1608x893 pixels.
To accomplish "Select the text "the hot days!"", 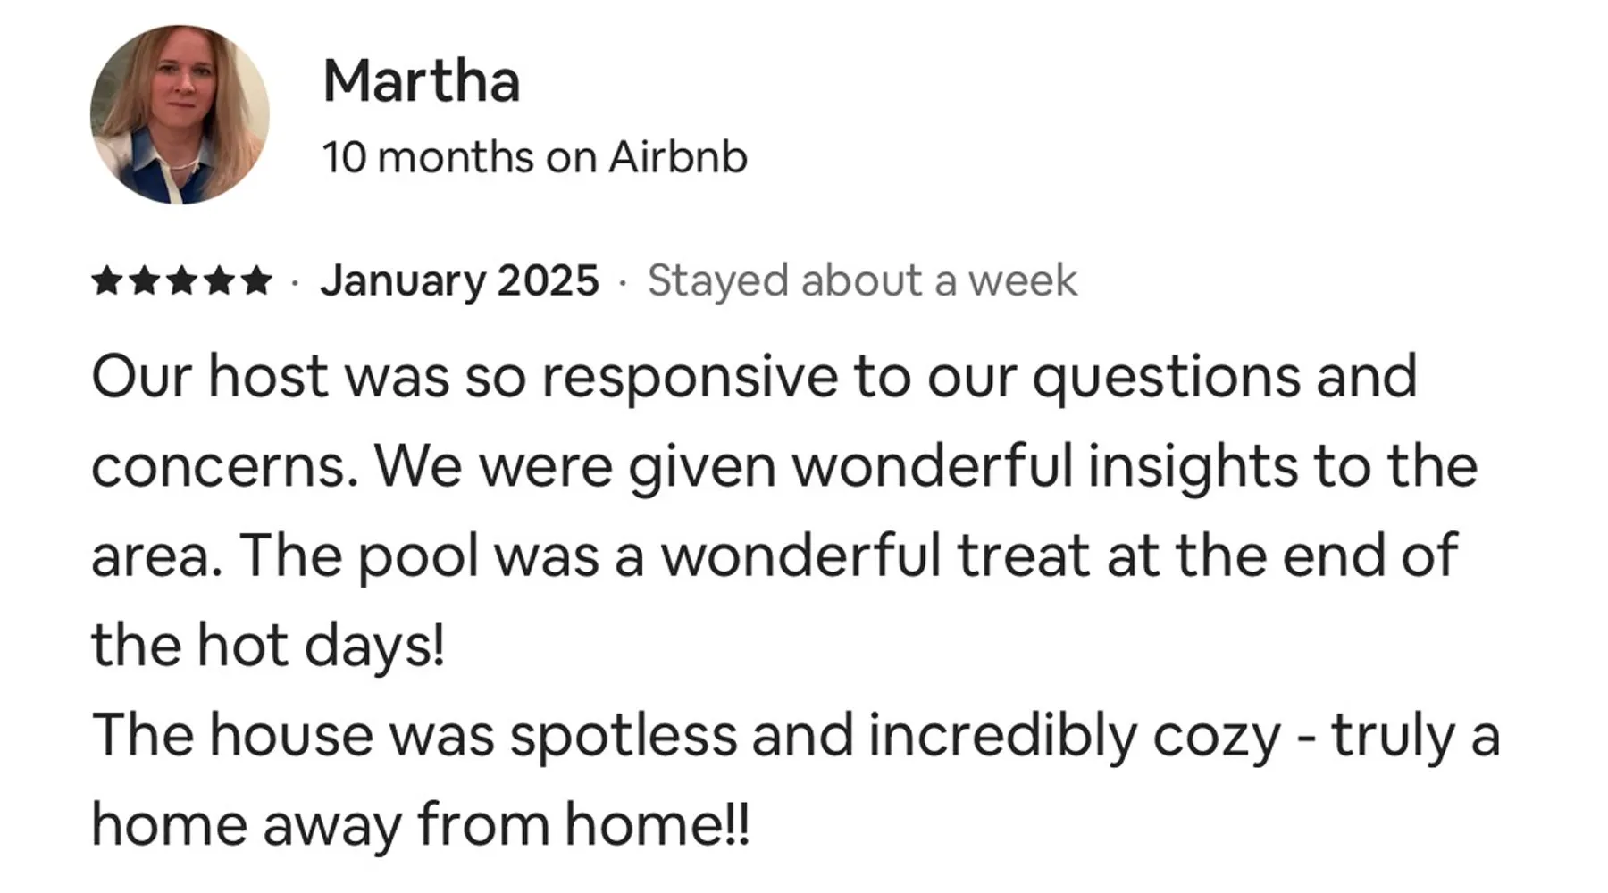I will tap(267, 646).
